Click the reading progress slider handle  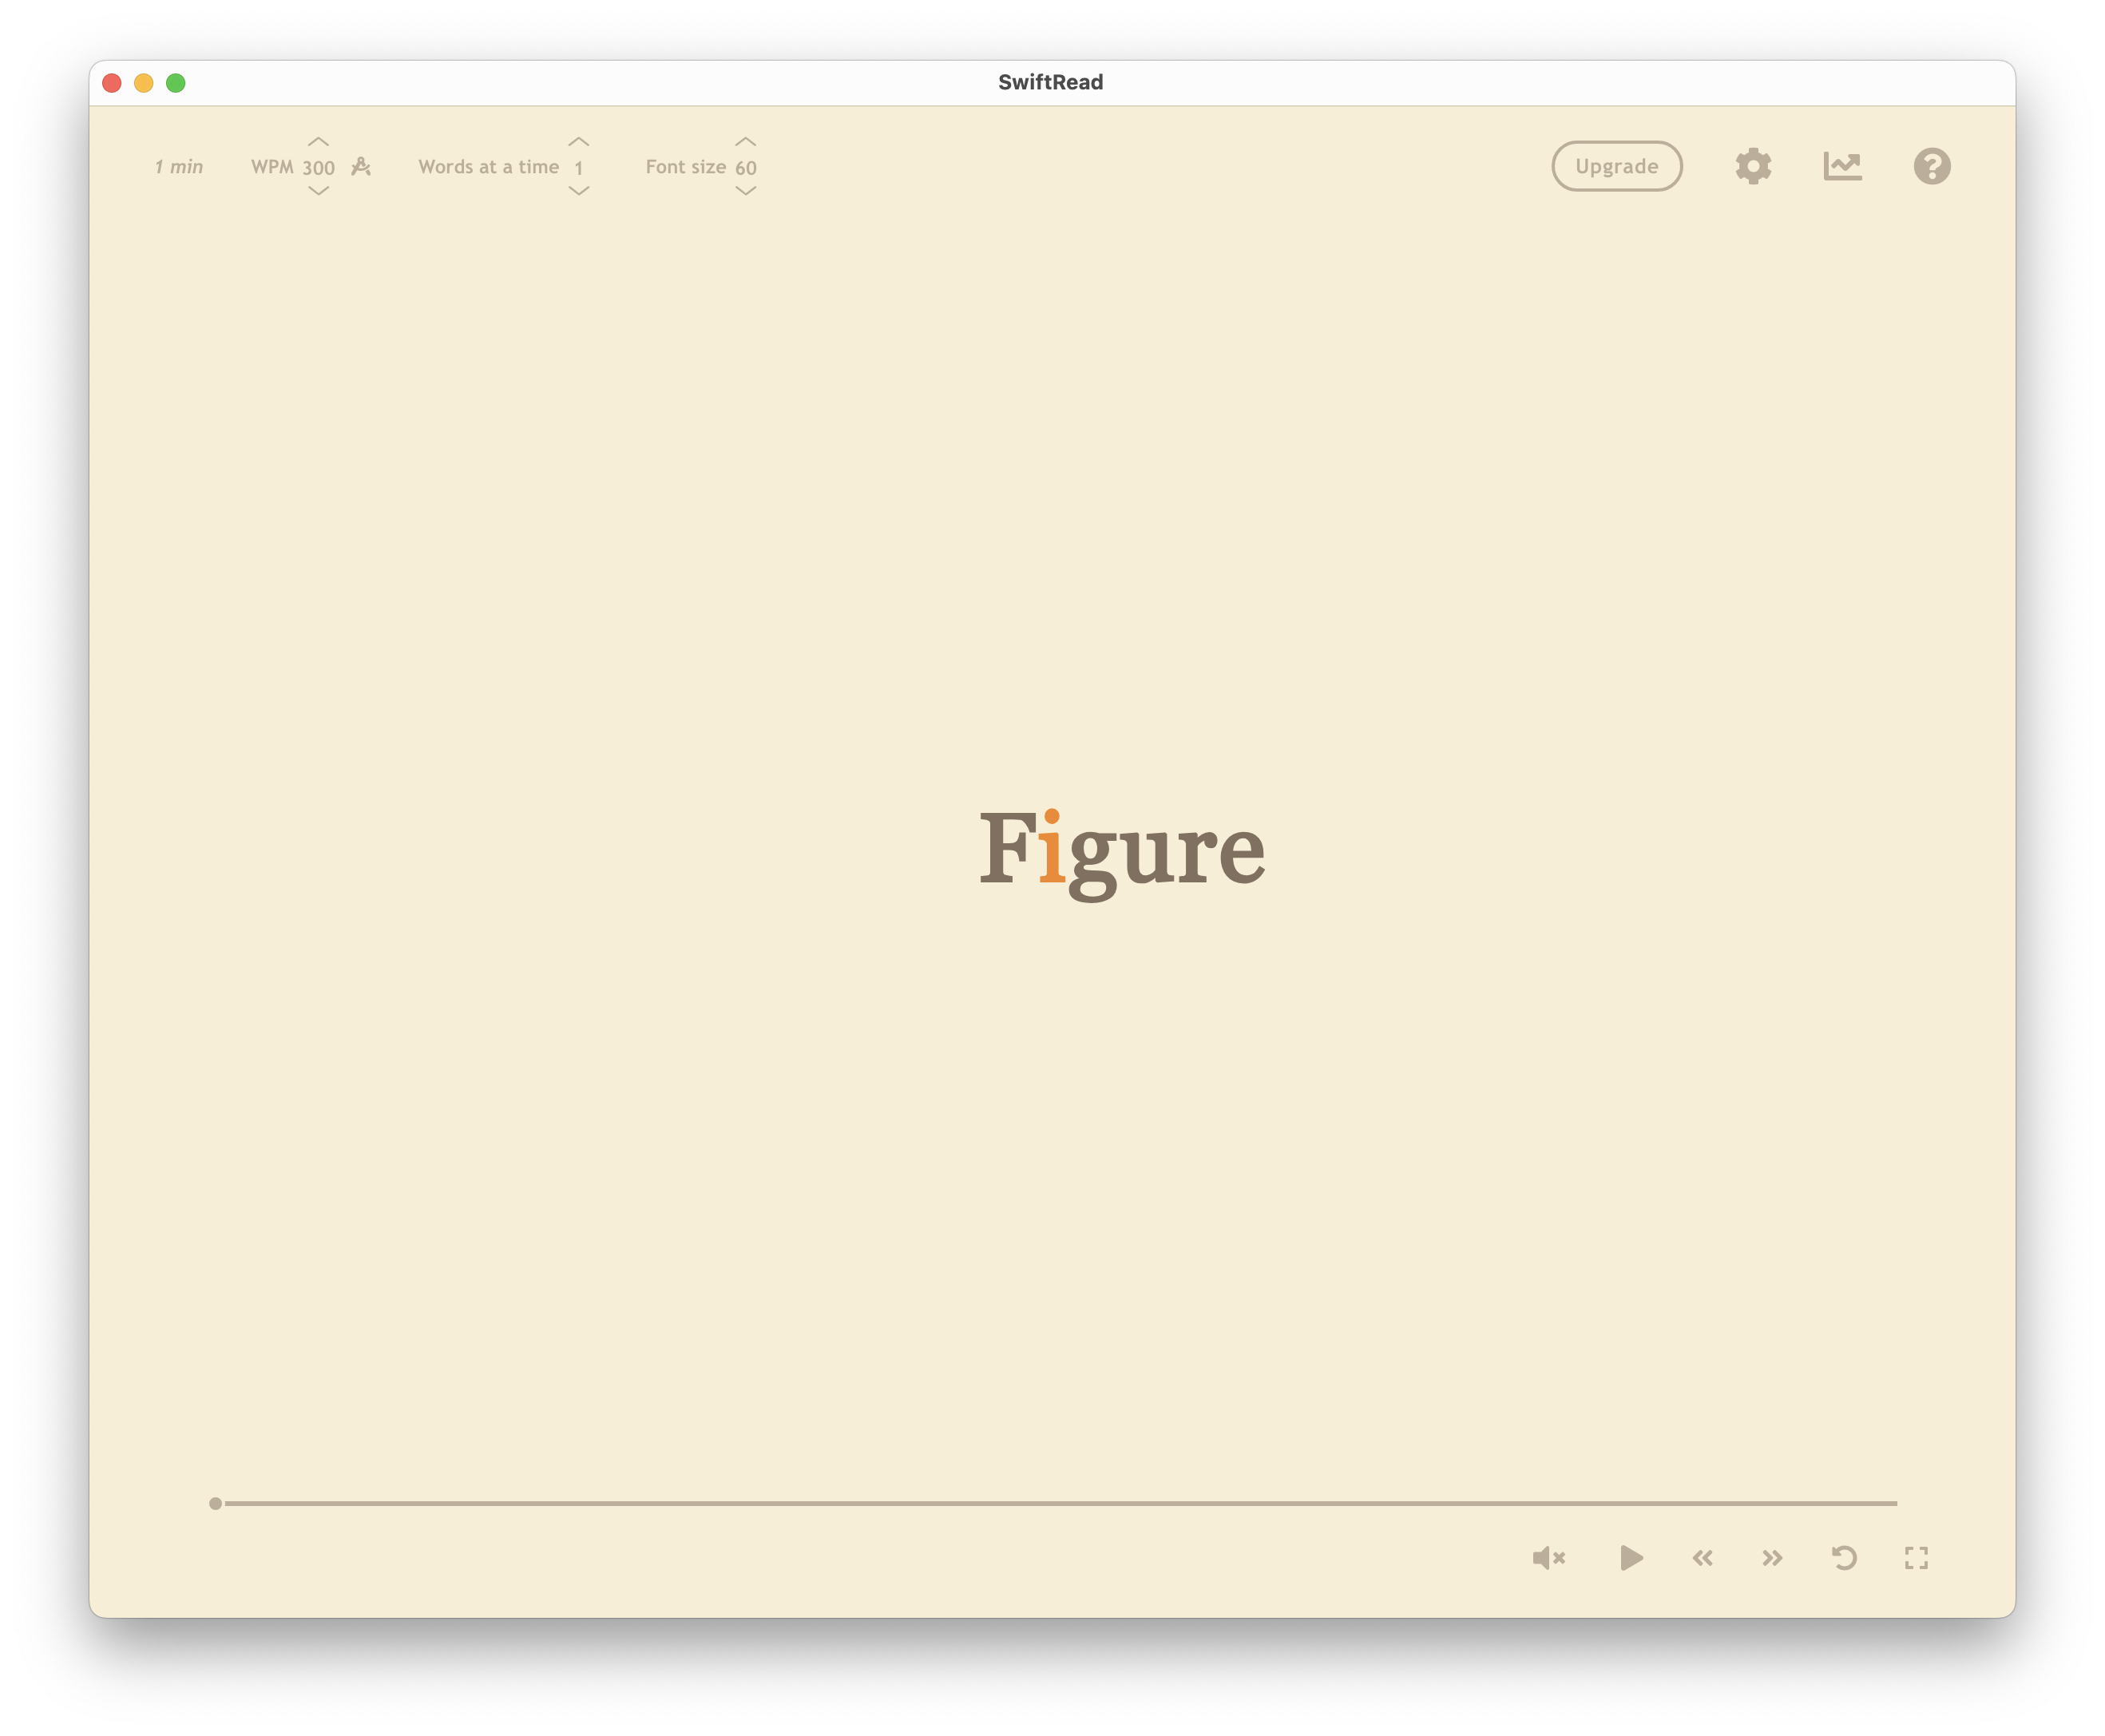click(215, 1503)
